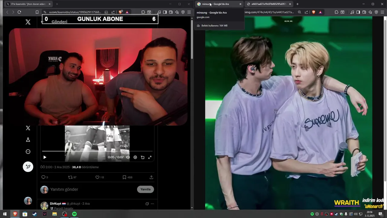Viewport: 387px width, 218px height.
Task: Open new tab in left browser window
Action: pos(57,4)
